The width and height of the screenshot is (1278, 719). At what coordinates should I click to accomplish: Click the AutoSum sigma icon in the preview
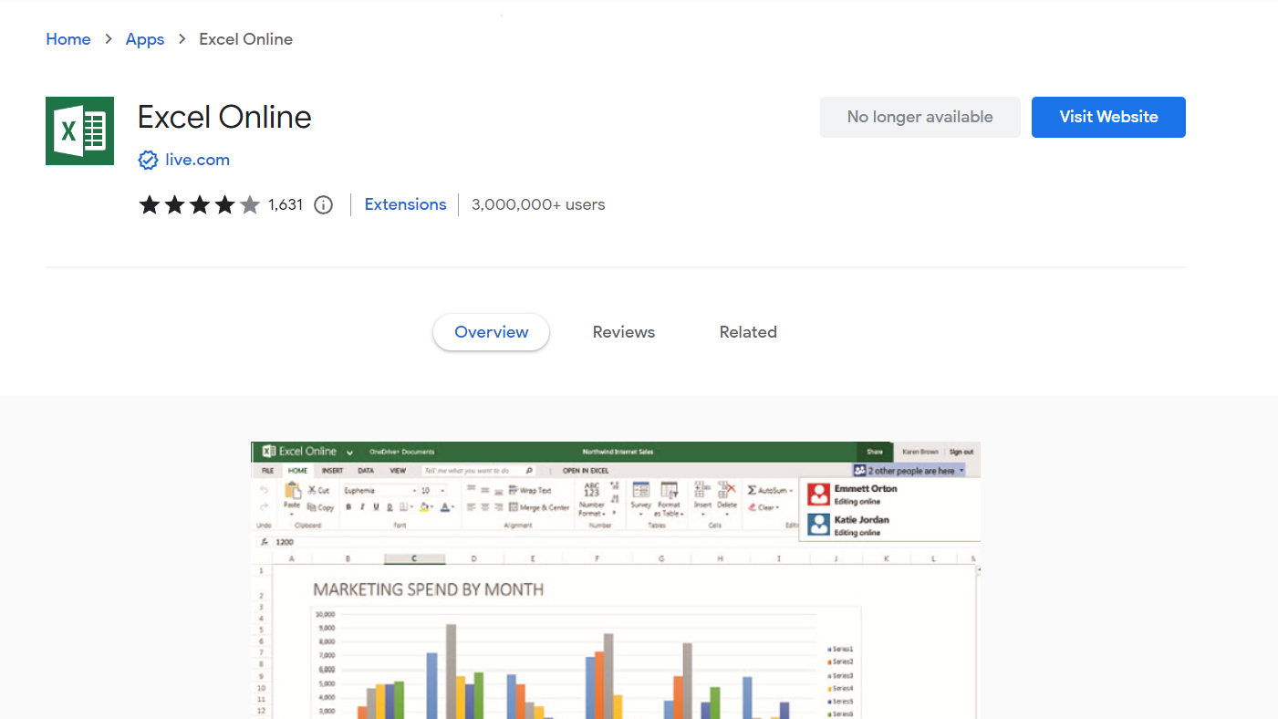tap(753, 491)
